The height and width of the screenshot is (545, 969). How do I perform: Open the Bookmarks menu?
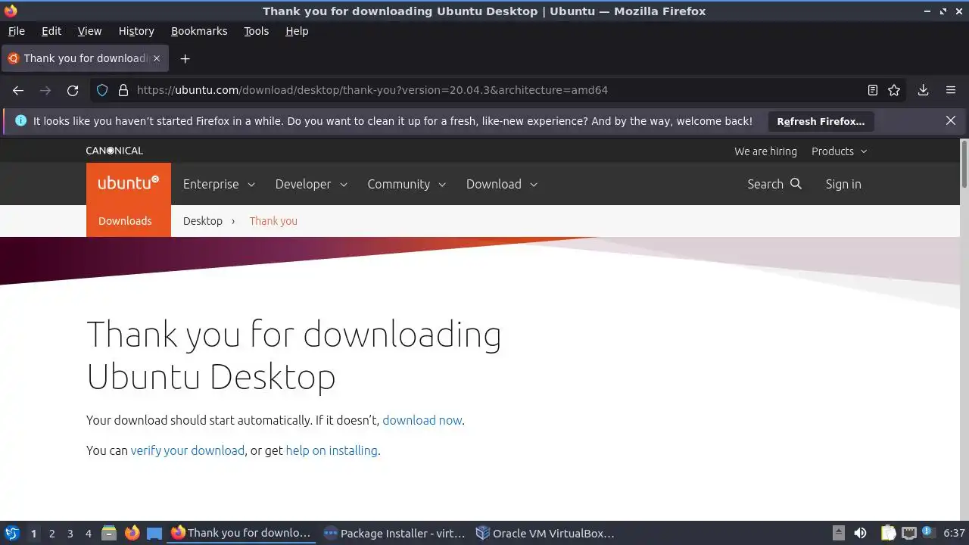click(x=199, y=31)
